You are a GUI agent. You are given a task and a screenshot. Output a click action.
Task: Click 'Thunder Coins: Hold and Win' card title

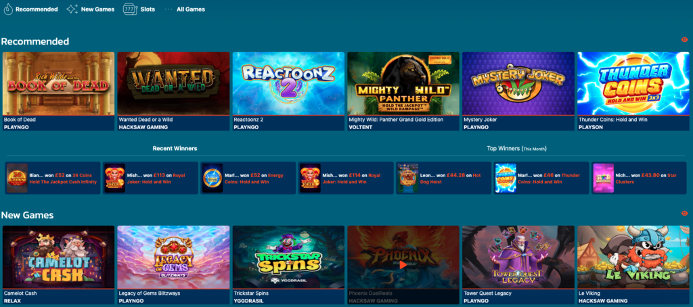pos(613,119)
